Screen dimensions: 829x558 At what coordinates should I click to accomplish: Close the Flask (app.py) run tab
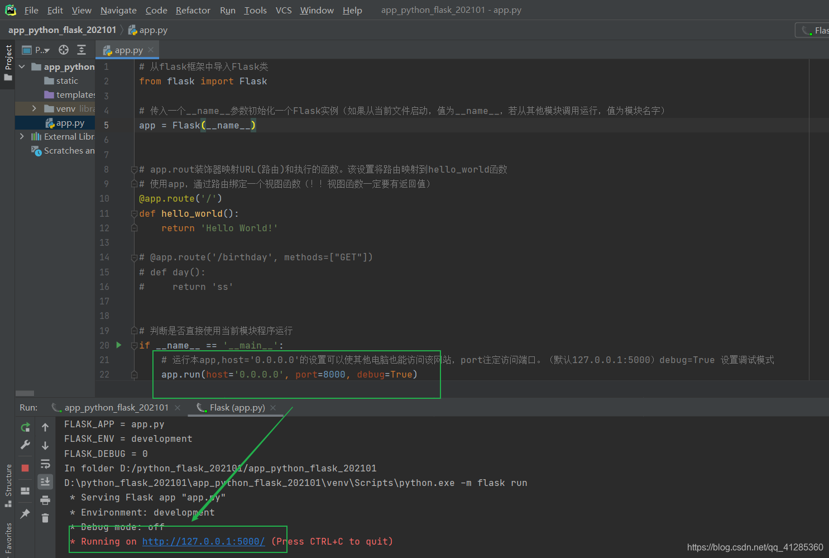(x=273, y=408)
